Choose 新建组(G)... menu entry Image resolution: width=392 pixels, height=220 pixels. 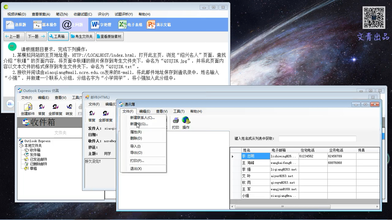[x=143, y=124]
